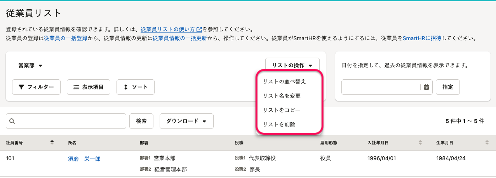
Task: Select リストの並べ替え from the menu
Action: (284, 81)
